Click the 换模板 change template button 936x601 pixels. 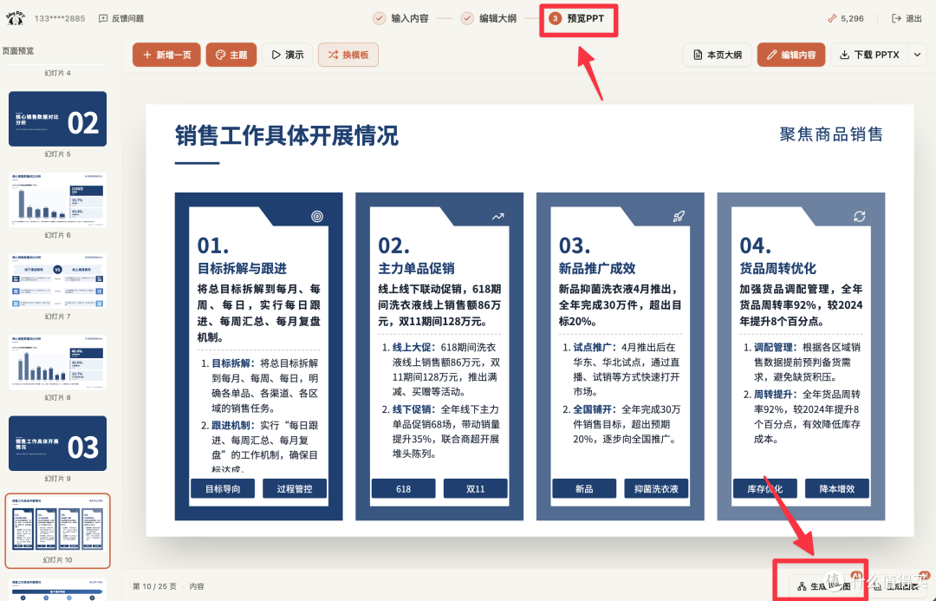(x=348, y=55)
